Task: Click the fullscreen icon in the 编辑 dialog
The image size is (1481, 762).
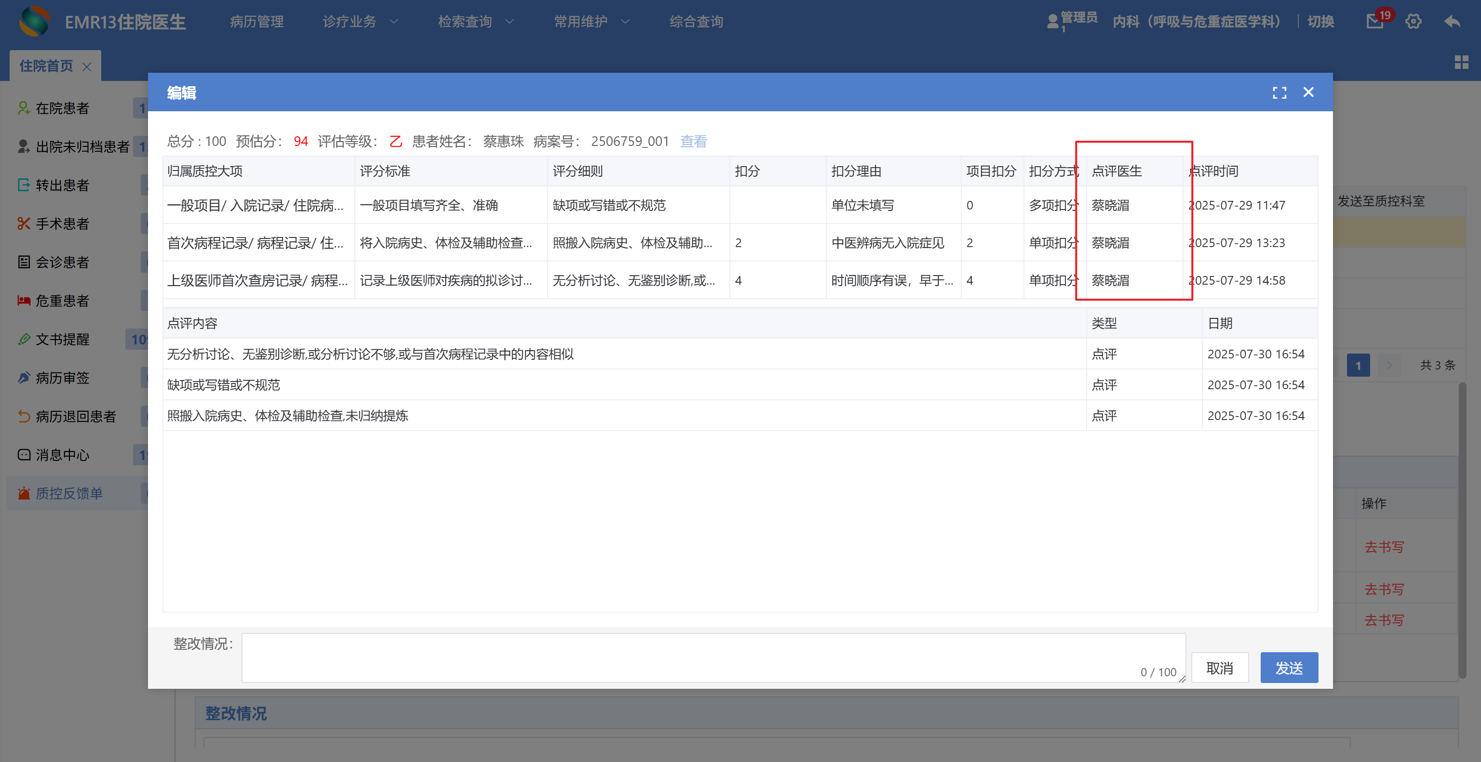Action: pyautogui.click(x=1279, y=92)
